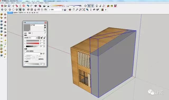The width and height of the screenshot is (169, 100).
Task: Click the Cut scissors icon
Action: click(x=13, y=6)
